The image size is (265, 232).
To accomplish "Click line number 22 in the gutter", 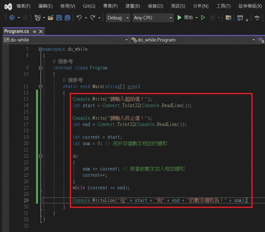I will pos(26,156).
